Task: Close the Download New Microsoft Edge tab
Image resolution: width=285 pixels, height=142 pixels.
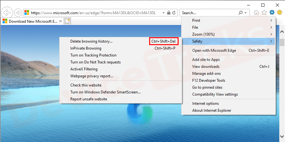Action: click(60, 21)
